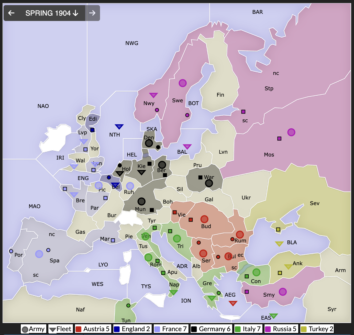Select the French fleet in London

pyautogui.click(x=95, y=164)
